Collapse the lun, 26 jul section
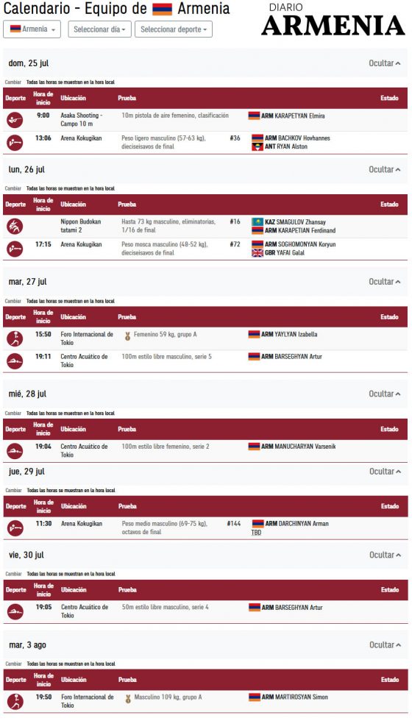Image resolution: width=412 pixels, height=721 pixels. [384, 170]
